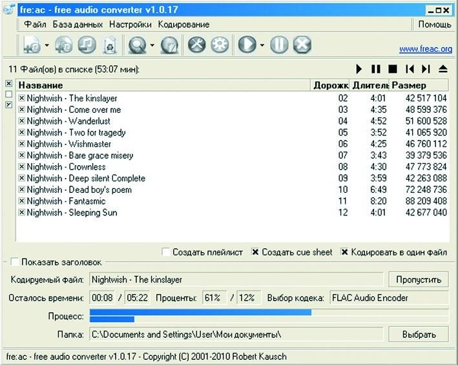Open general settings wrench icon
The width and height of the screenshot is (458, 365).
pyautogui.click(x=196, y=45)
